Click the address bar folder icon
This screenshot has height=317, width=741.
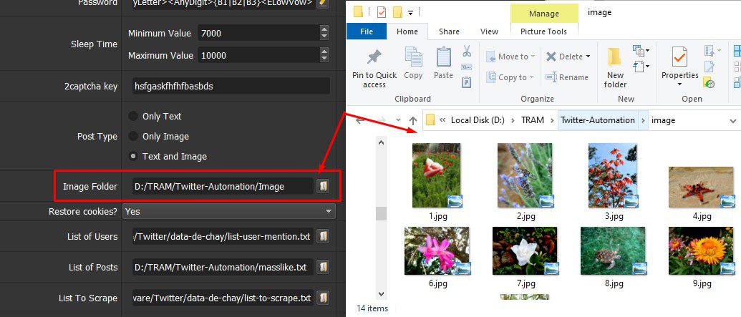(x=430, y=120)
